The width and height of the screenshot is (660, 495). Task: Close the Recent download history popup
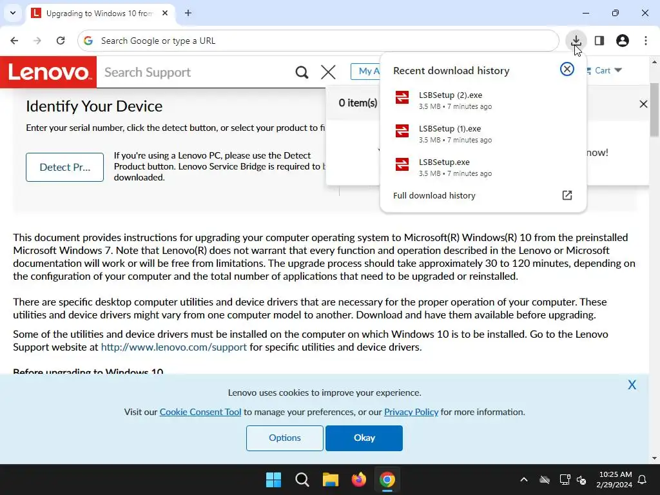point(567,69)
